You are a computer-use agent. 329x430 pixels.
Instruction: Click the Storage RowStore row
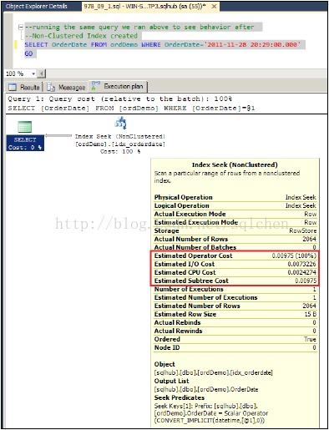click(x=235, y=230)
